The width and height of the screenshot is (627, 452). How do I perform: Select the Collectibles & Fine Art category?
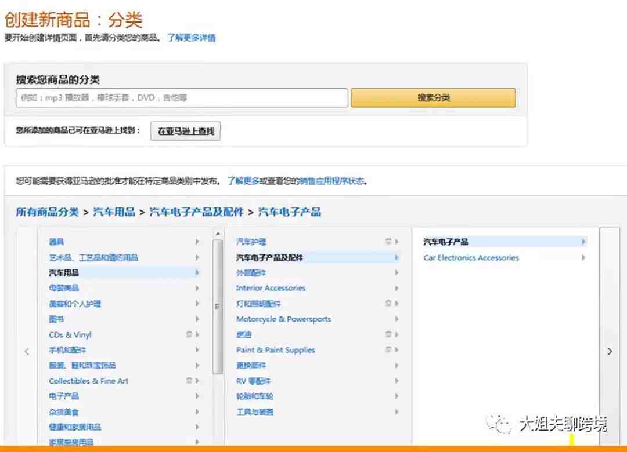tap(88, 381)
